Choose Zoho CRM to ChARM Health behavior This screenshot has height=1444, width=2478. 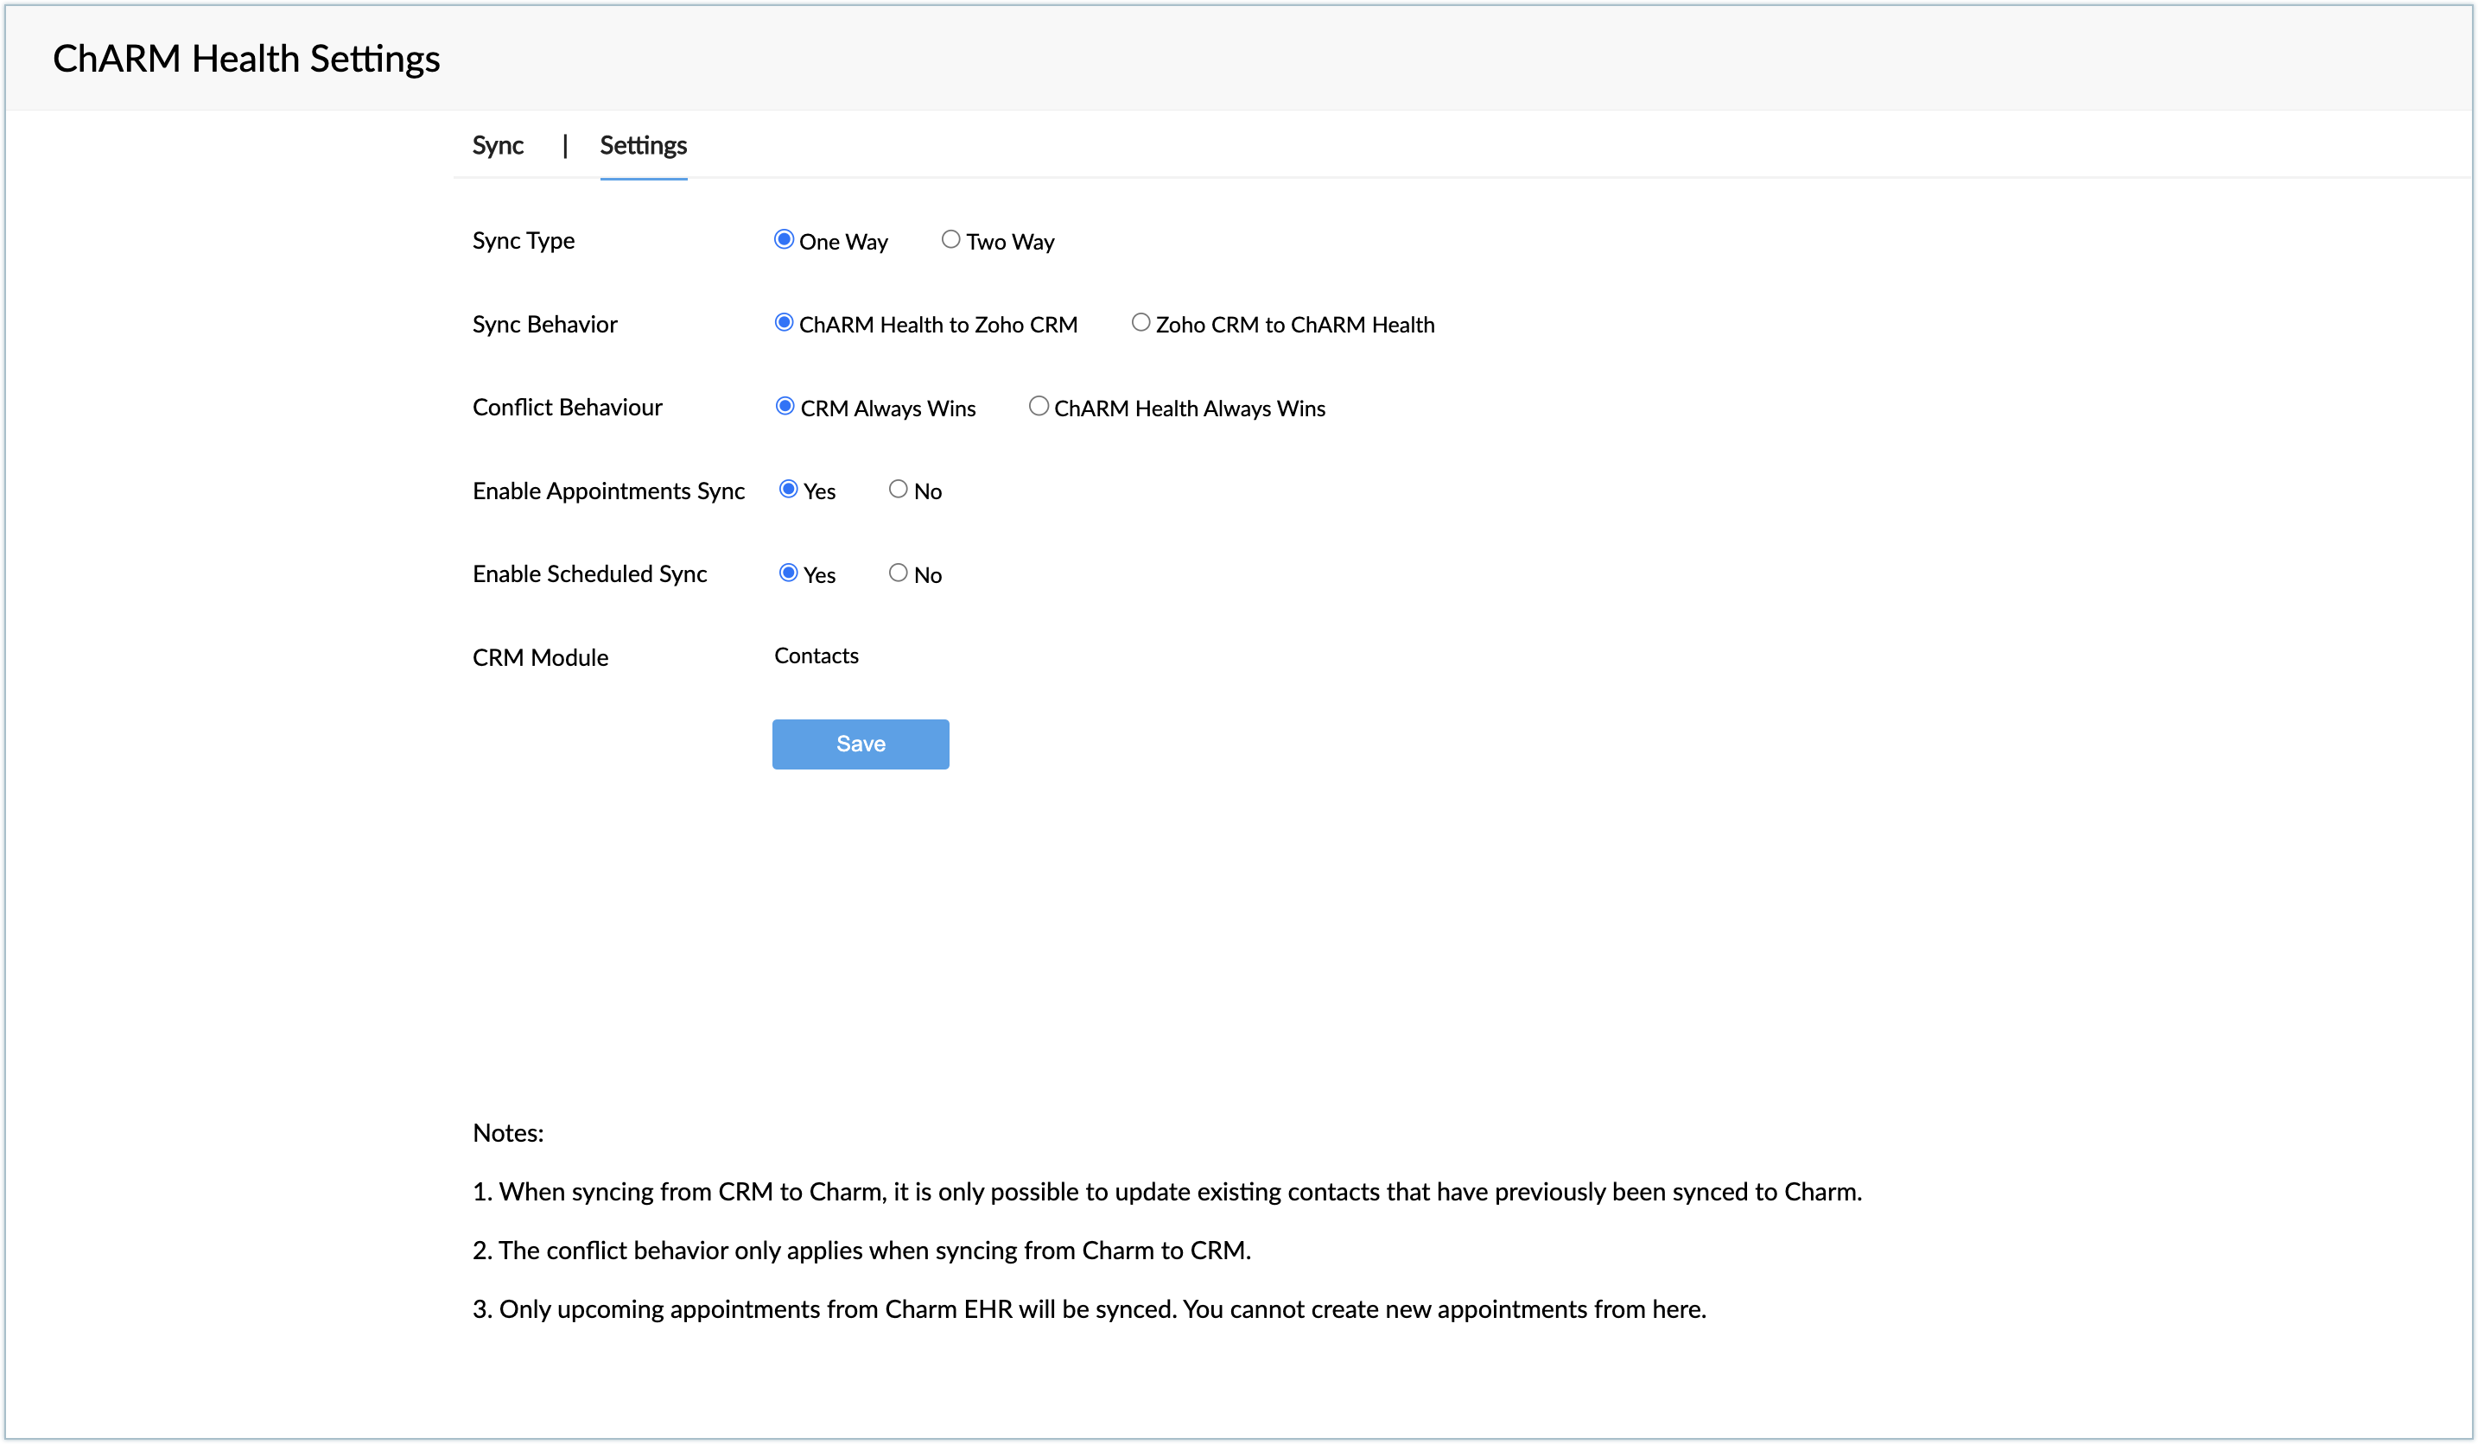(1140, 323)
